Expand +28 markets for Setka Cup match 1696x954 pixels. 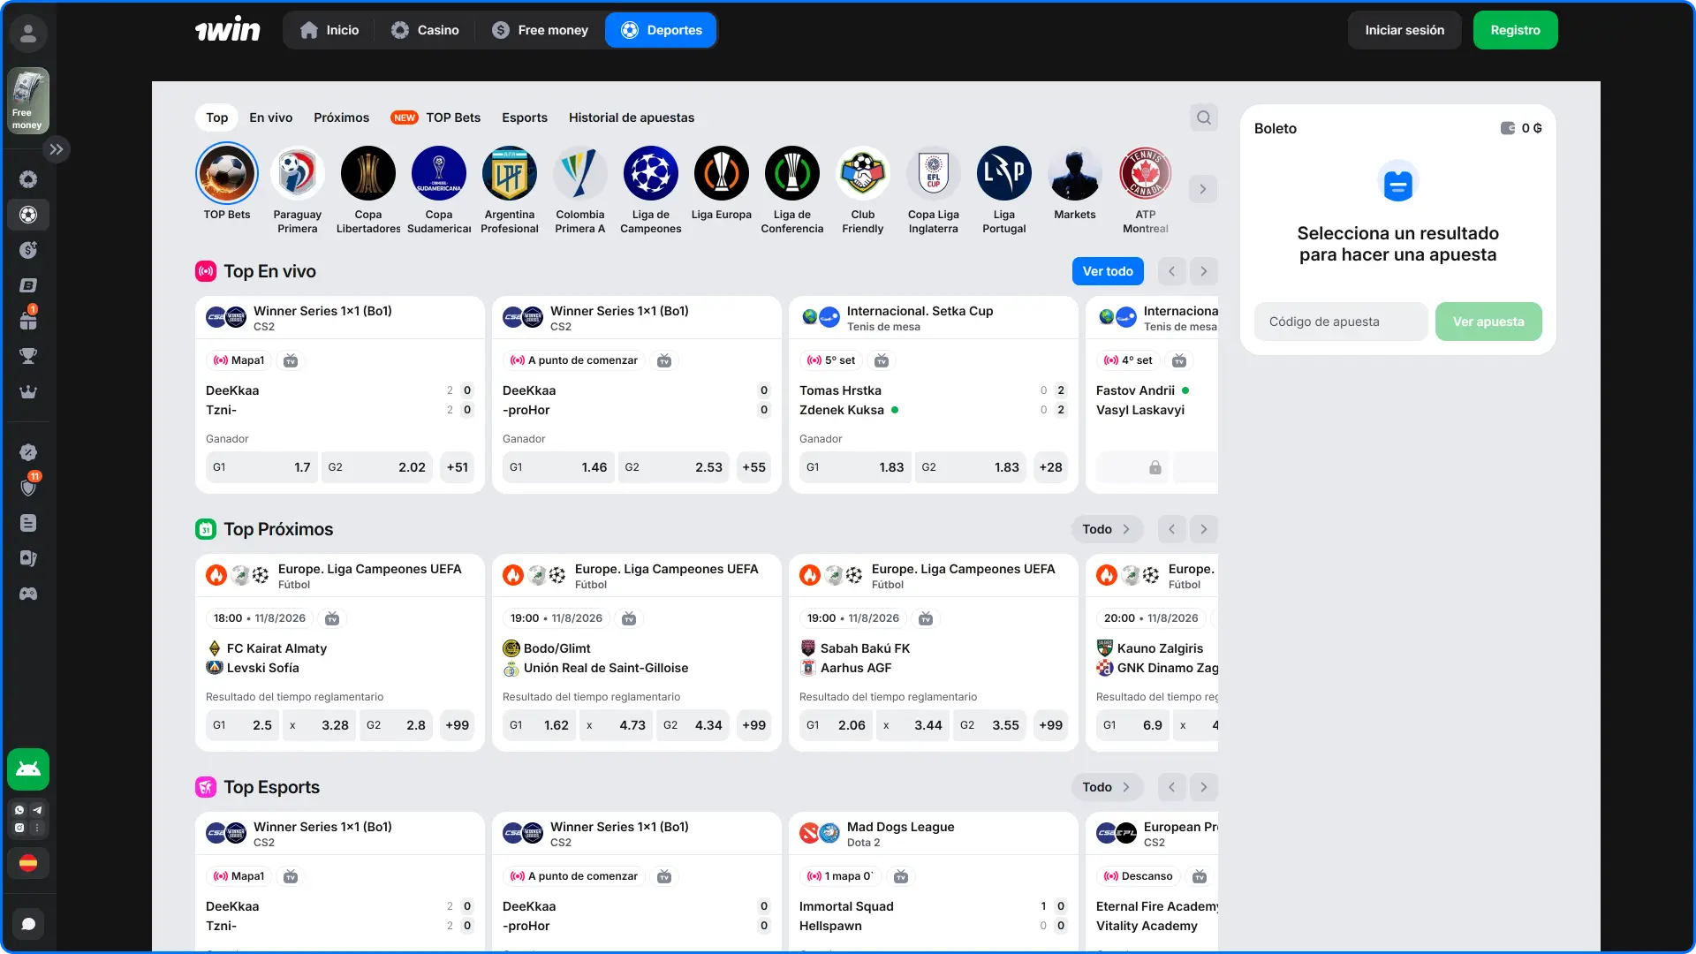1051,467
